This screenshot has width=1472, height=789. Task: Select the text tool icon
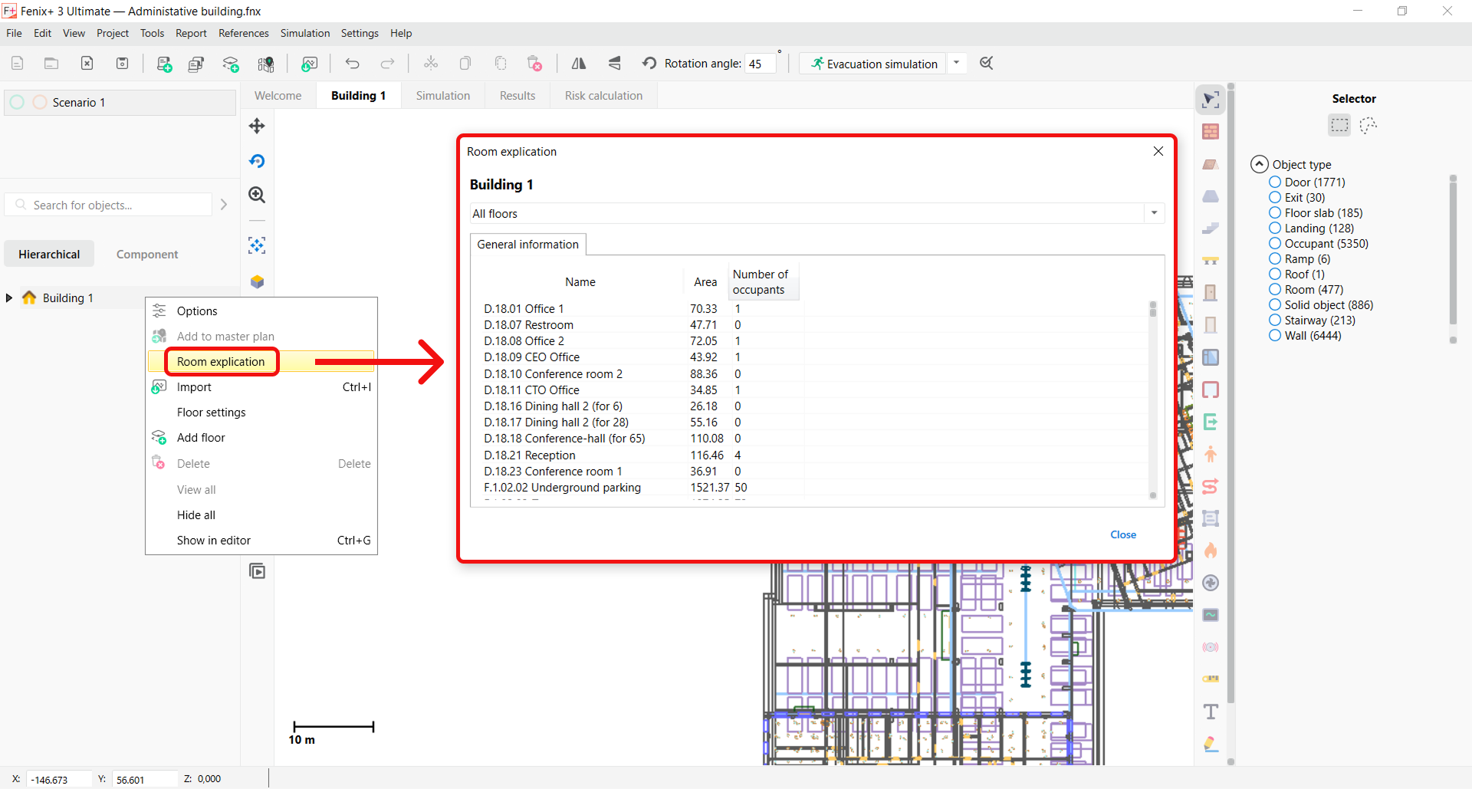(1211, 712)
